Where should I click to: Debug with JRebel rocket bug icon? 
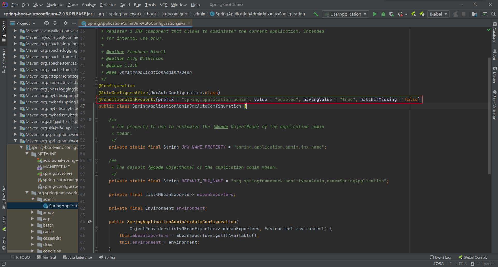coord(422,14)
